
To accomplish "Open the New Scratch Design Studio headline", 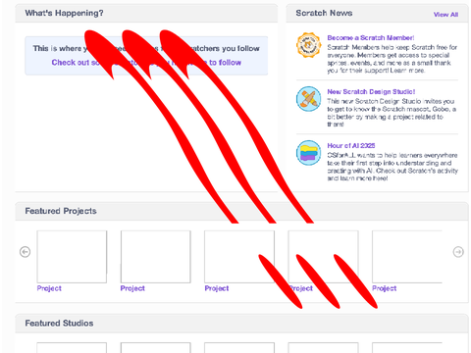I will (x=371, y=91).
